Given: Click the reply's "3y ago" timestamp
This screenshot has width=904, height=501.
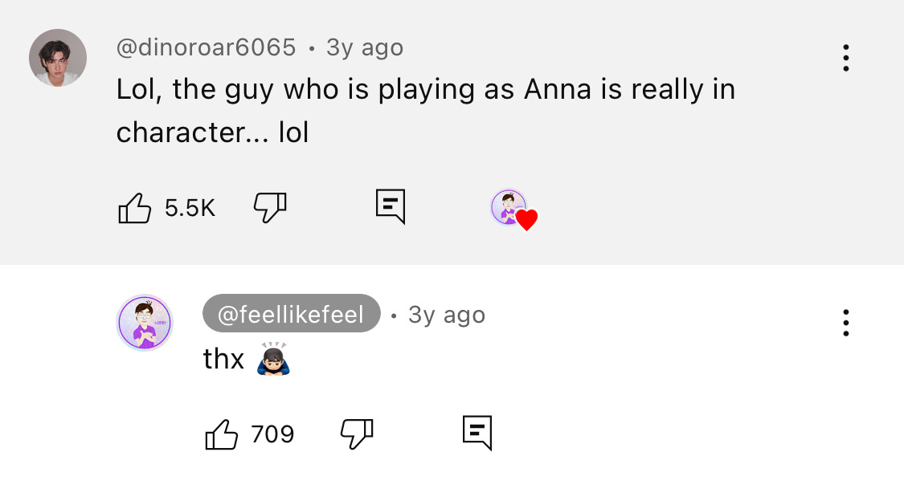Looking at the screenshot, I should 447,315.
